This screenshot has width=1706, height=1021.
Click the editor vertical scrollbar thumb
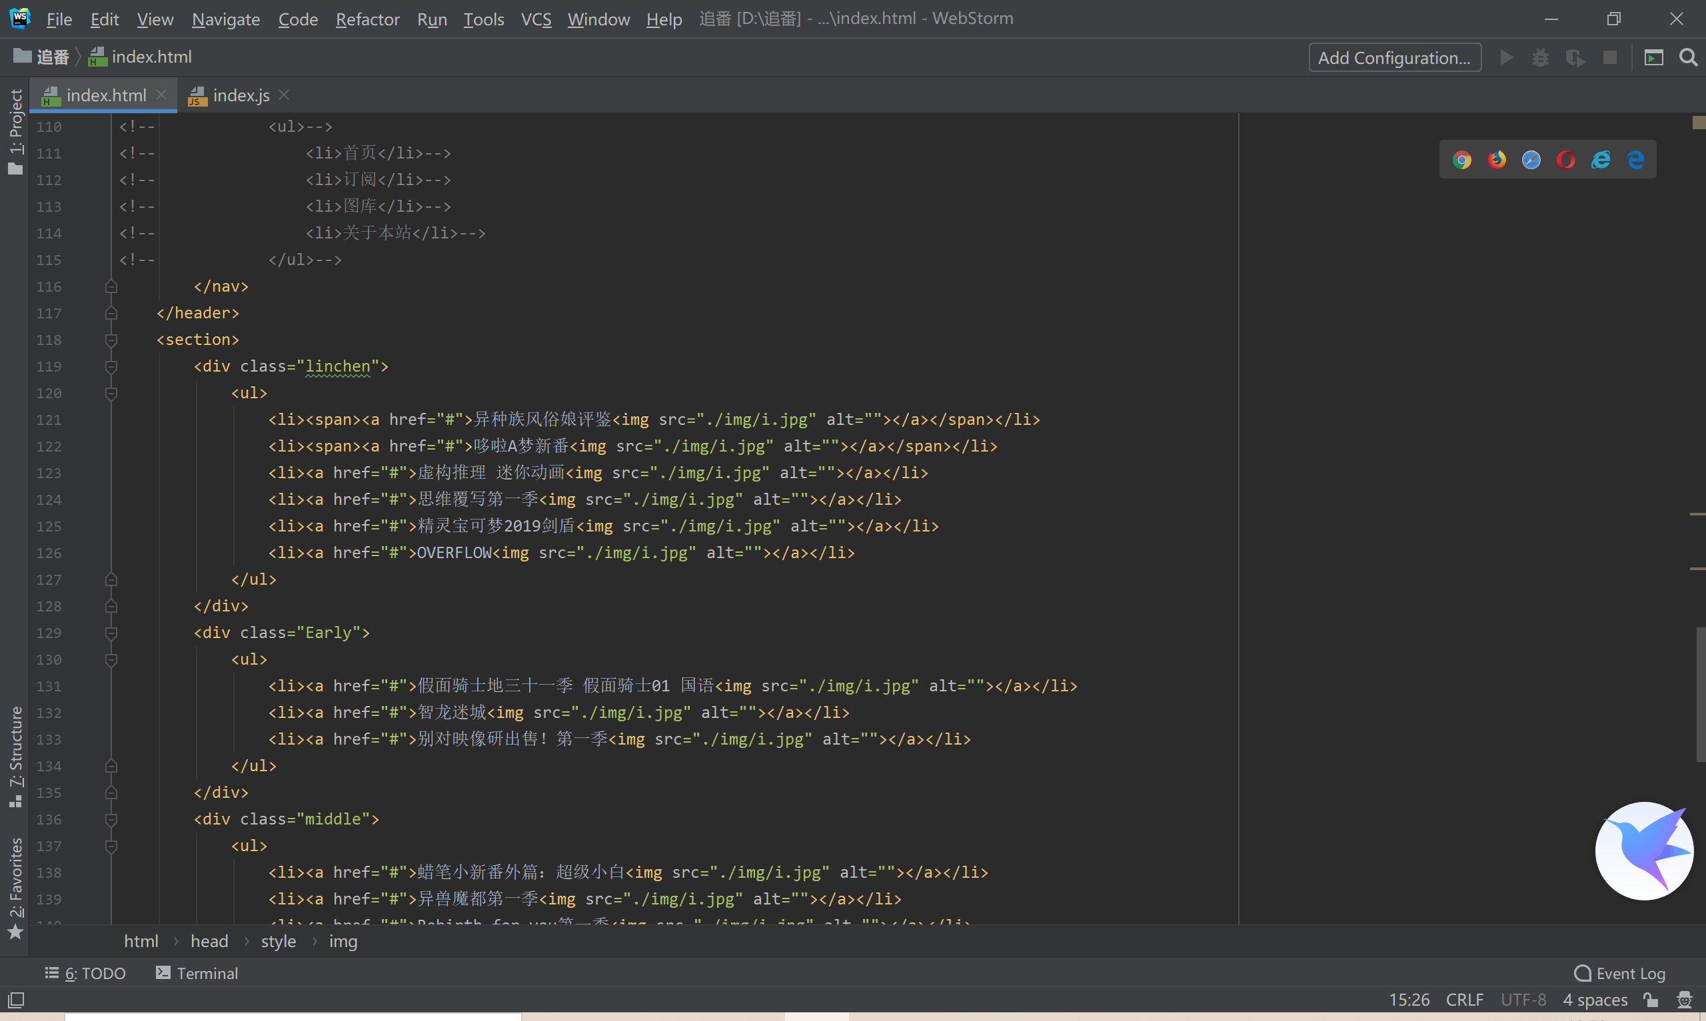pos(1700,695)
